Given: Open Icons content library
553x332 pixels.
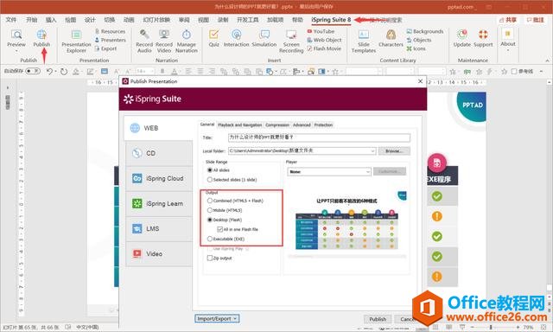Looking at the screenshot, I should [x=416, y=48].
